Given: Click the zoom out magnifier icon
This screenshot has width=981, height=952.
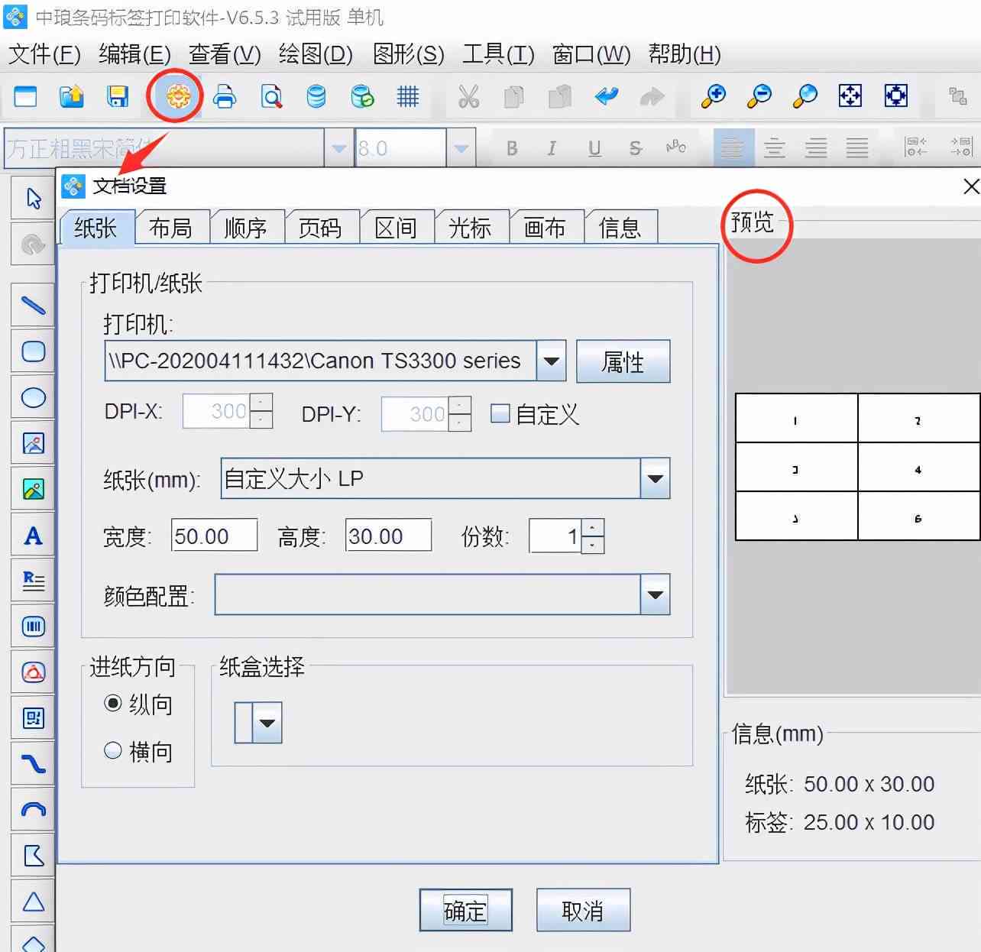Looking at the screenshot, I should (759, 96).
